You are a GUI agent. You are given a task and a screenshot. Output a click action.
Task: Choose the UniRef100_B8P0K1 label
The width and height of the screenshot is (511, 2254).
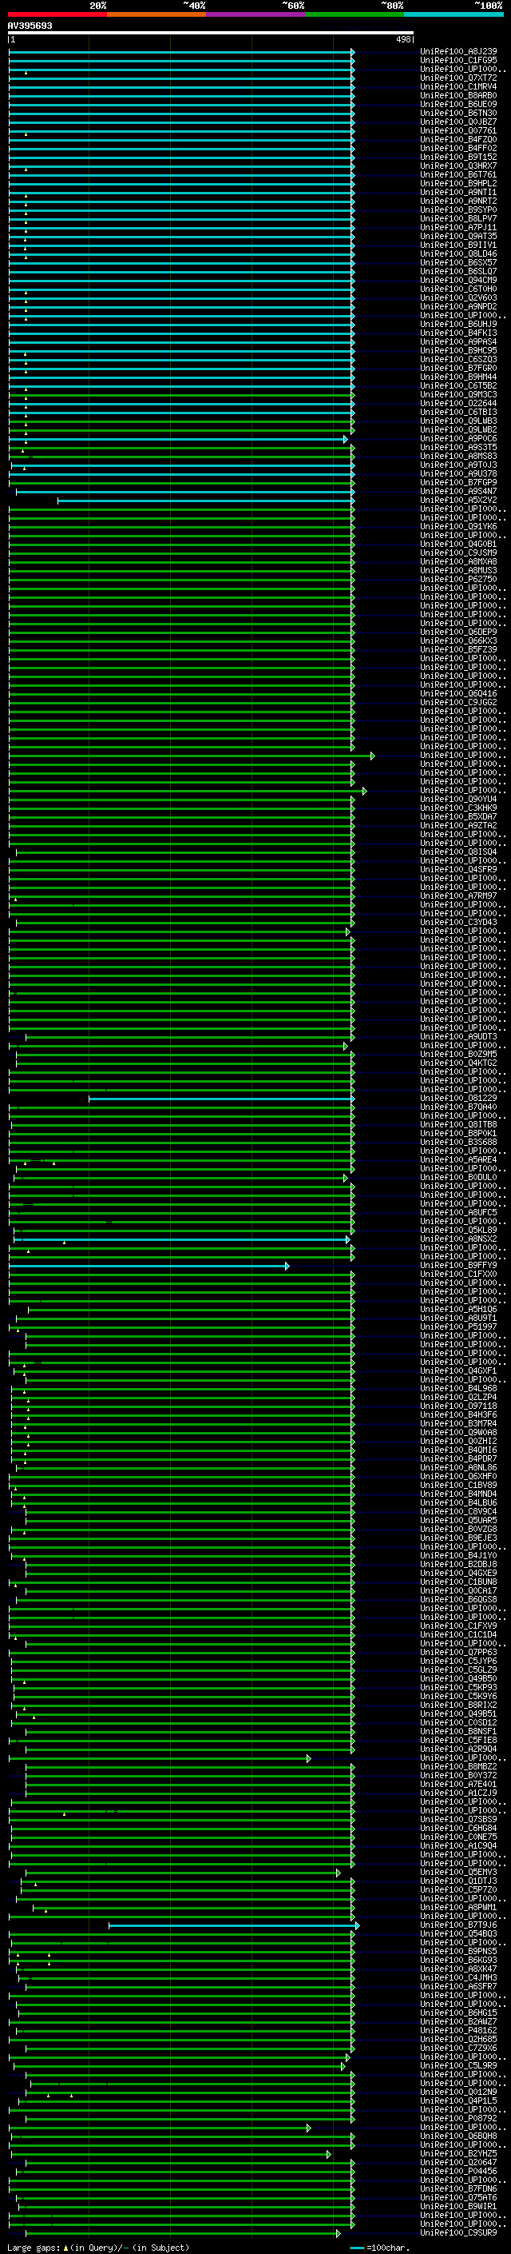pyautogui.click(x=458, y=1134)
